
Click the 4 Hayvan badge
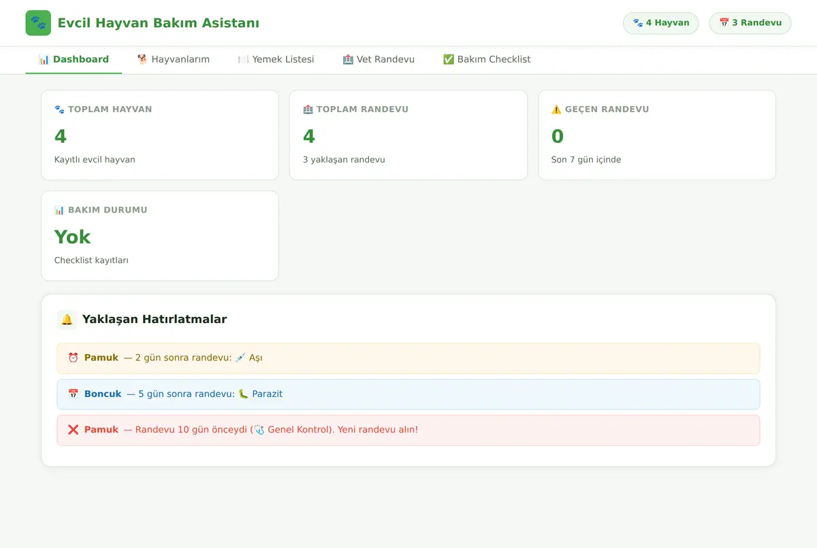point(661,23)
